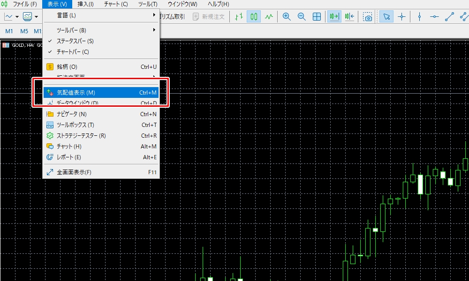This screenshot has width=469, height=281.
Task: Pick the trendline drawing tool
Action: [x=450, y=17]
